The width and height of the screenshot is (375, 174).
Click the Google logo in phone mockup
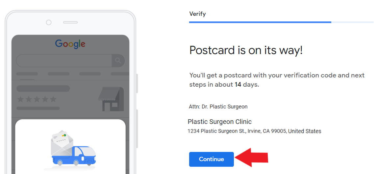70,44
